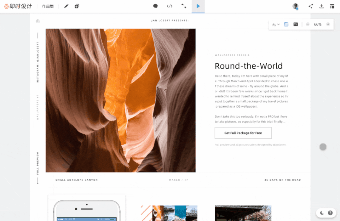340x221 pixels.
Task: Decrease zoom with minus button
Action: pos(308,24)
